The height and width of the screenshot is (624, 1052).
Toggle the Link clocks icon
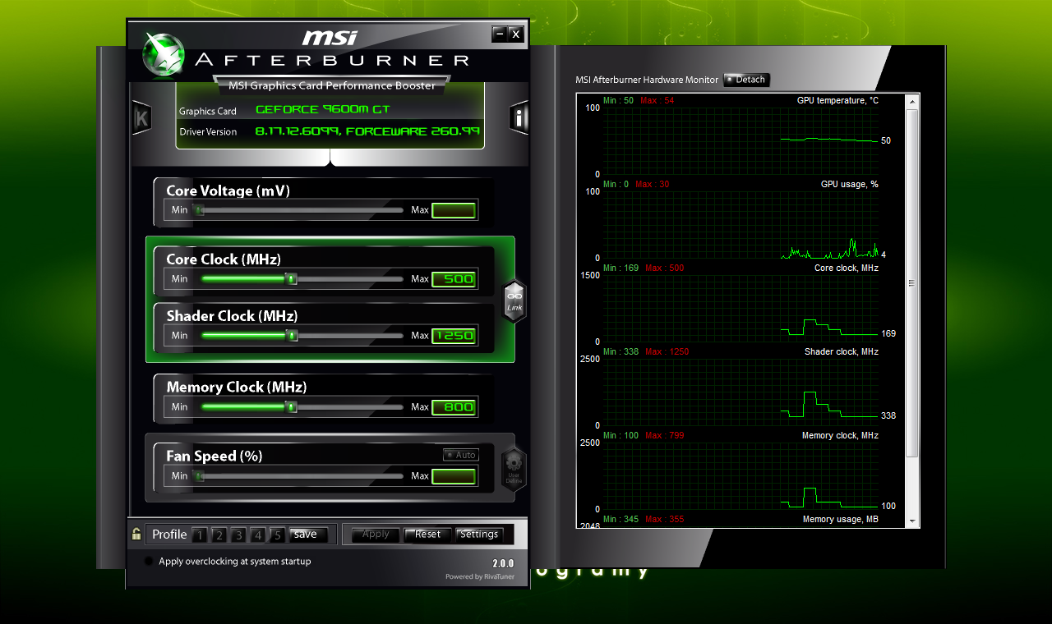pyautogui.click(x=514, y=301)
